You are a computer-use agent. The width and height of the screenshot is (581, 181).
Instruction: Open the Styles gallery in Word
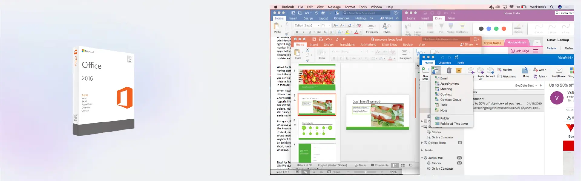tap(387, 28)
